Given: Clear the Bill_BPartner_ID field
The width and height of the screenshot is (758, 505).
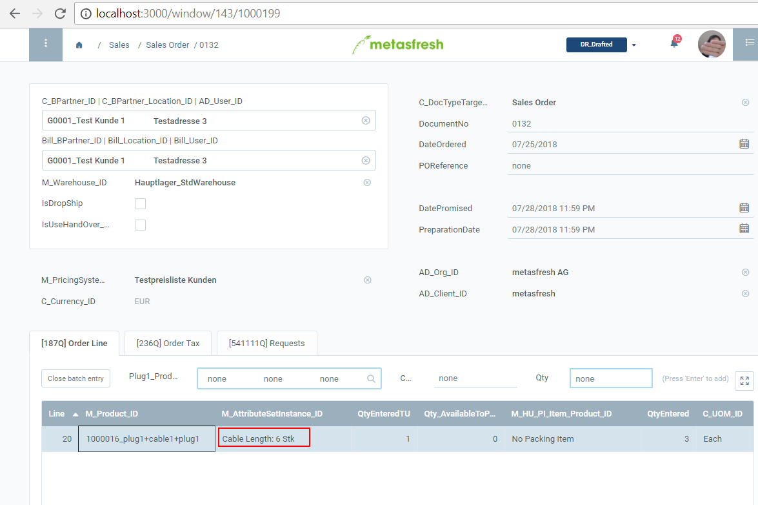Looking at the screenshot, I should tap(366, 161).
